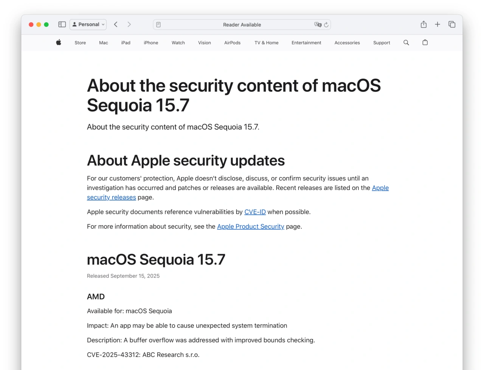Click the forward navigation chevron
Viewport: 484px width, 370px height.
click(129, 24)
